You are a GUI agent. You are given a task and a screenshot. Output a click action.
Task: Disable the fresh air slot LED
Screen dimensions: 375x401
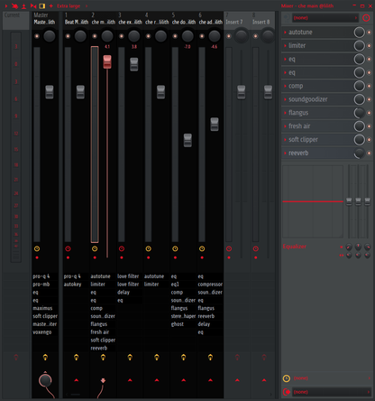370,126
